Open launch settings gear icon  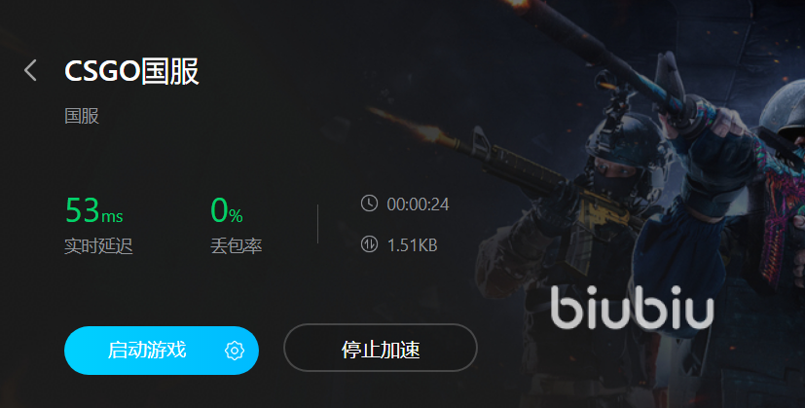[x=235, y=351]
